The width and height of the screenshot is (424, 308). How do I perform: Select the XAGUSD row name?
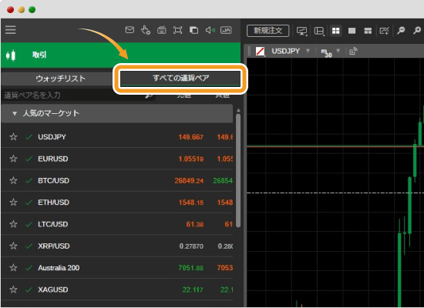point(53,290)
